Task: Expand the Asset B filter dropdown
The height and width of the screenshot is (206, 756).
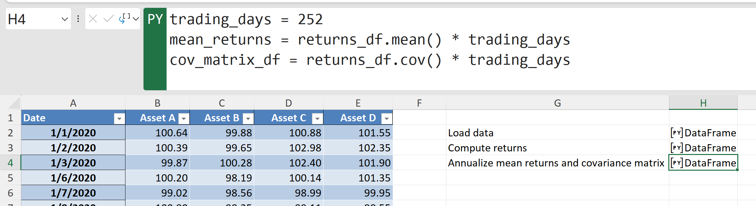Action: [248, 118]
